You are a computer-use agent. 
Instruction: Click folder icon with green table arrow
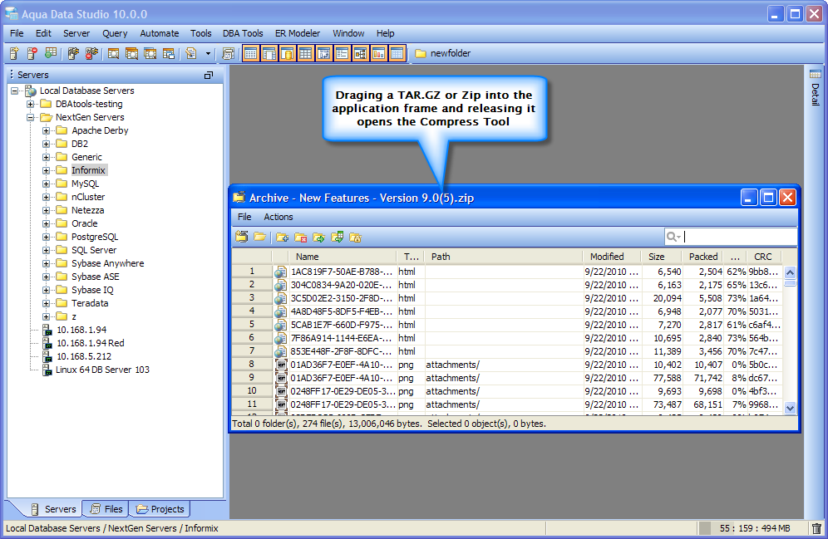pyautogui.click(x=337, y=237)
